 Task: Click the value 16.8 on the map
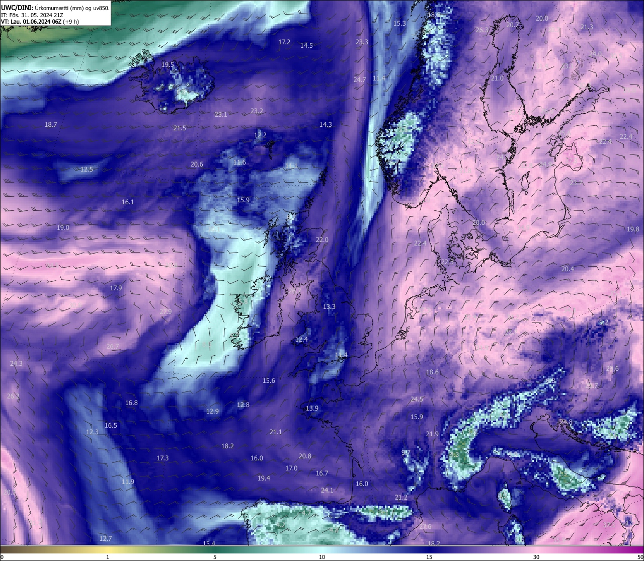[x=131, y=403]
